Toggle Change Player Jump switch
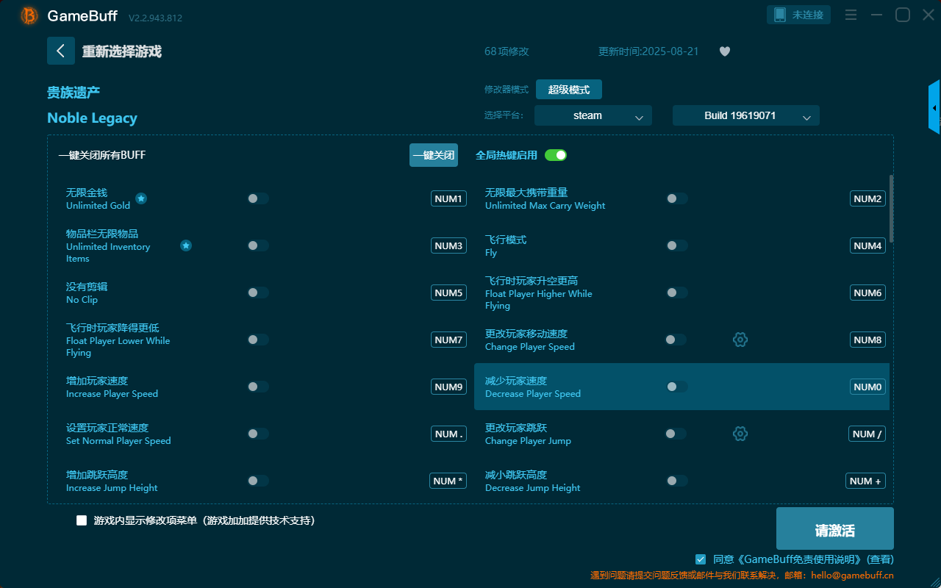This screenshot has height=588, width=941. (676, 434)
